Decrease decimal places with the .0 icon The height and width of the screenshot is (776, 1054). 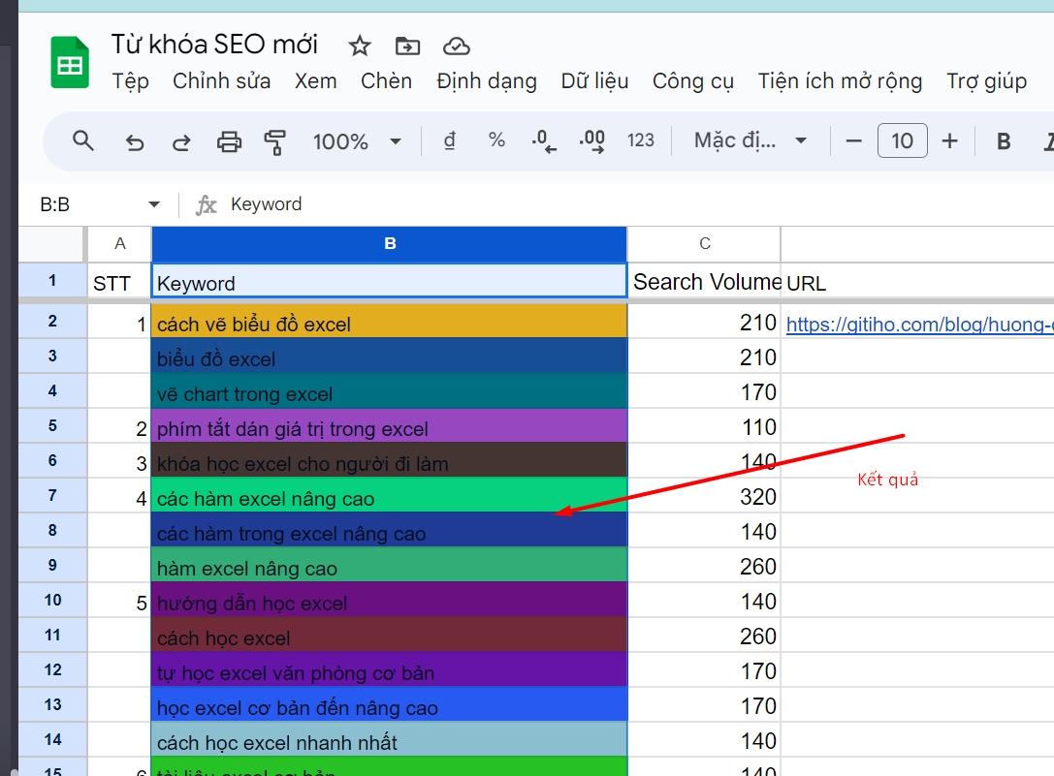point(543,141)
